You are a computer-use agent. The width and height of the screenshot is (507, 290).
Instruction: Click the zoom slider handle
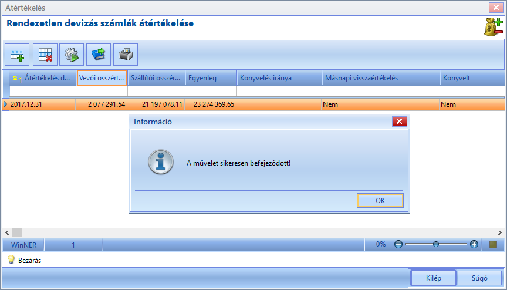436,244
